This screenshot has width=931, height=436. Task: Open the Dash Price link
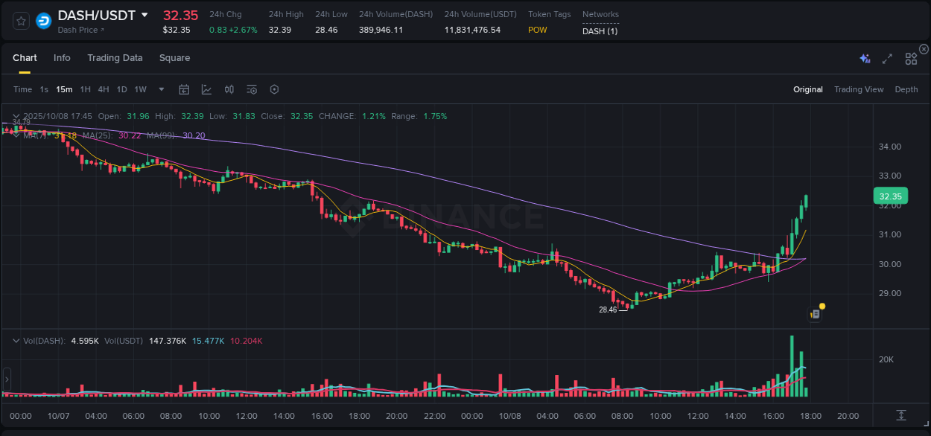coord(78,30)
